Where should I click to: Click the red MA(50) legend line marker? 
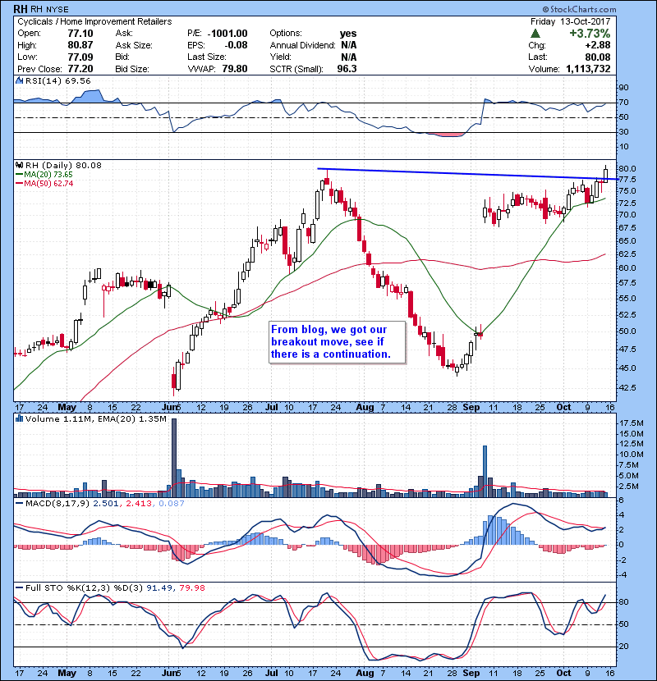point(19,184)
